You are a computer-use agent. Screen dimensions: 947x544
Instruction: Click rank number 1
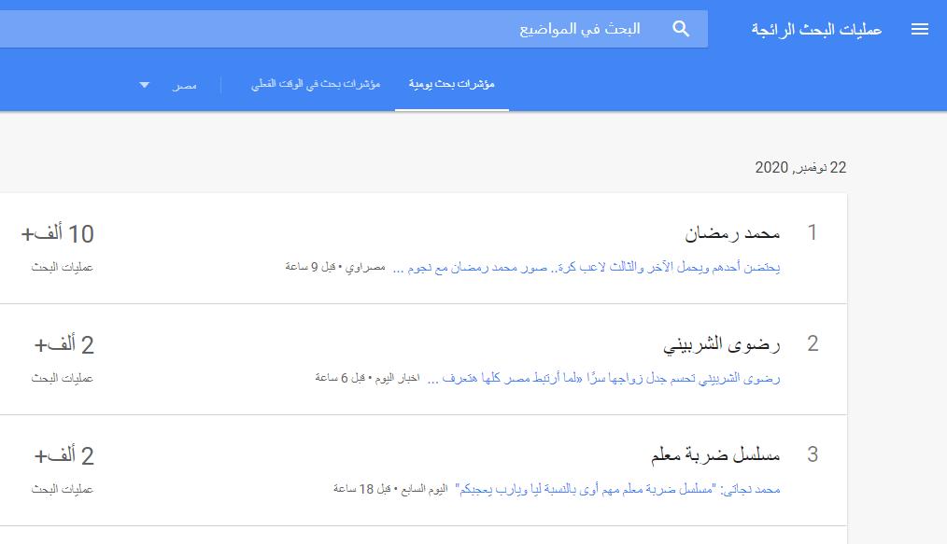point(813,232)
